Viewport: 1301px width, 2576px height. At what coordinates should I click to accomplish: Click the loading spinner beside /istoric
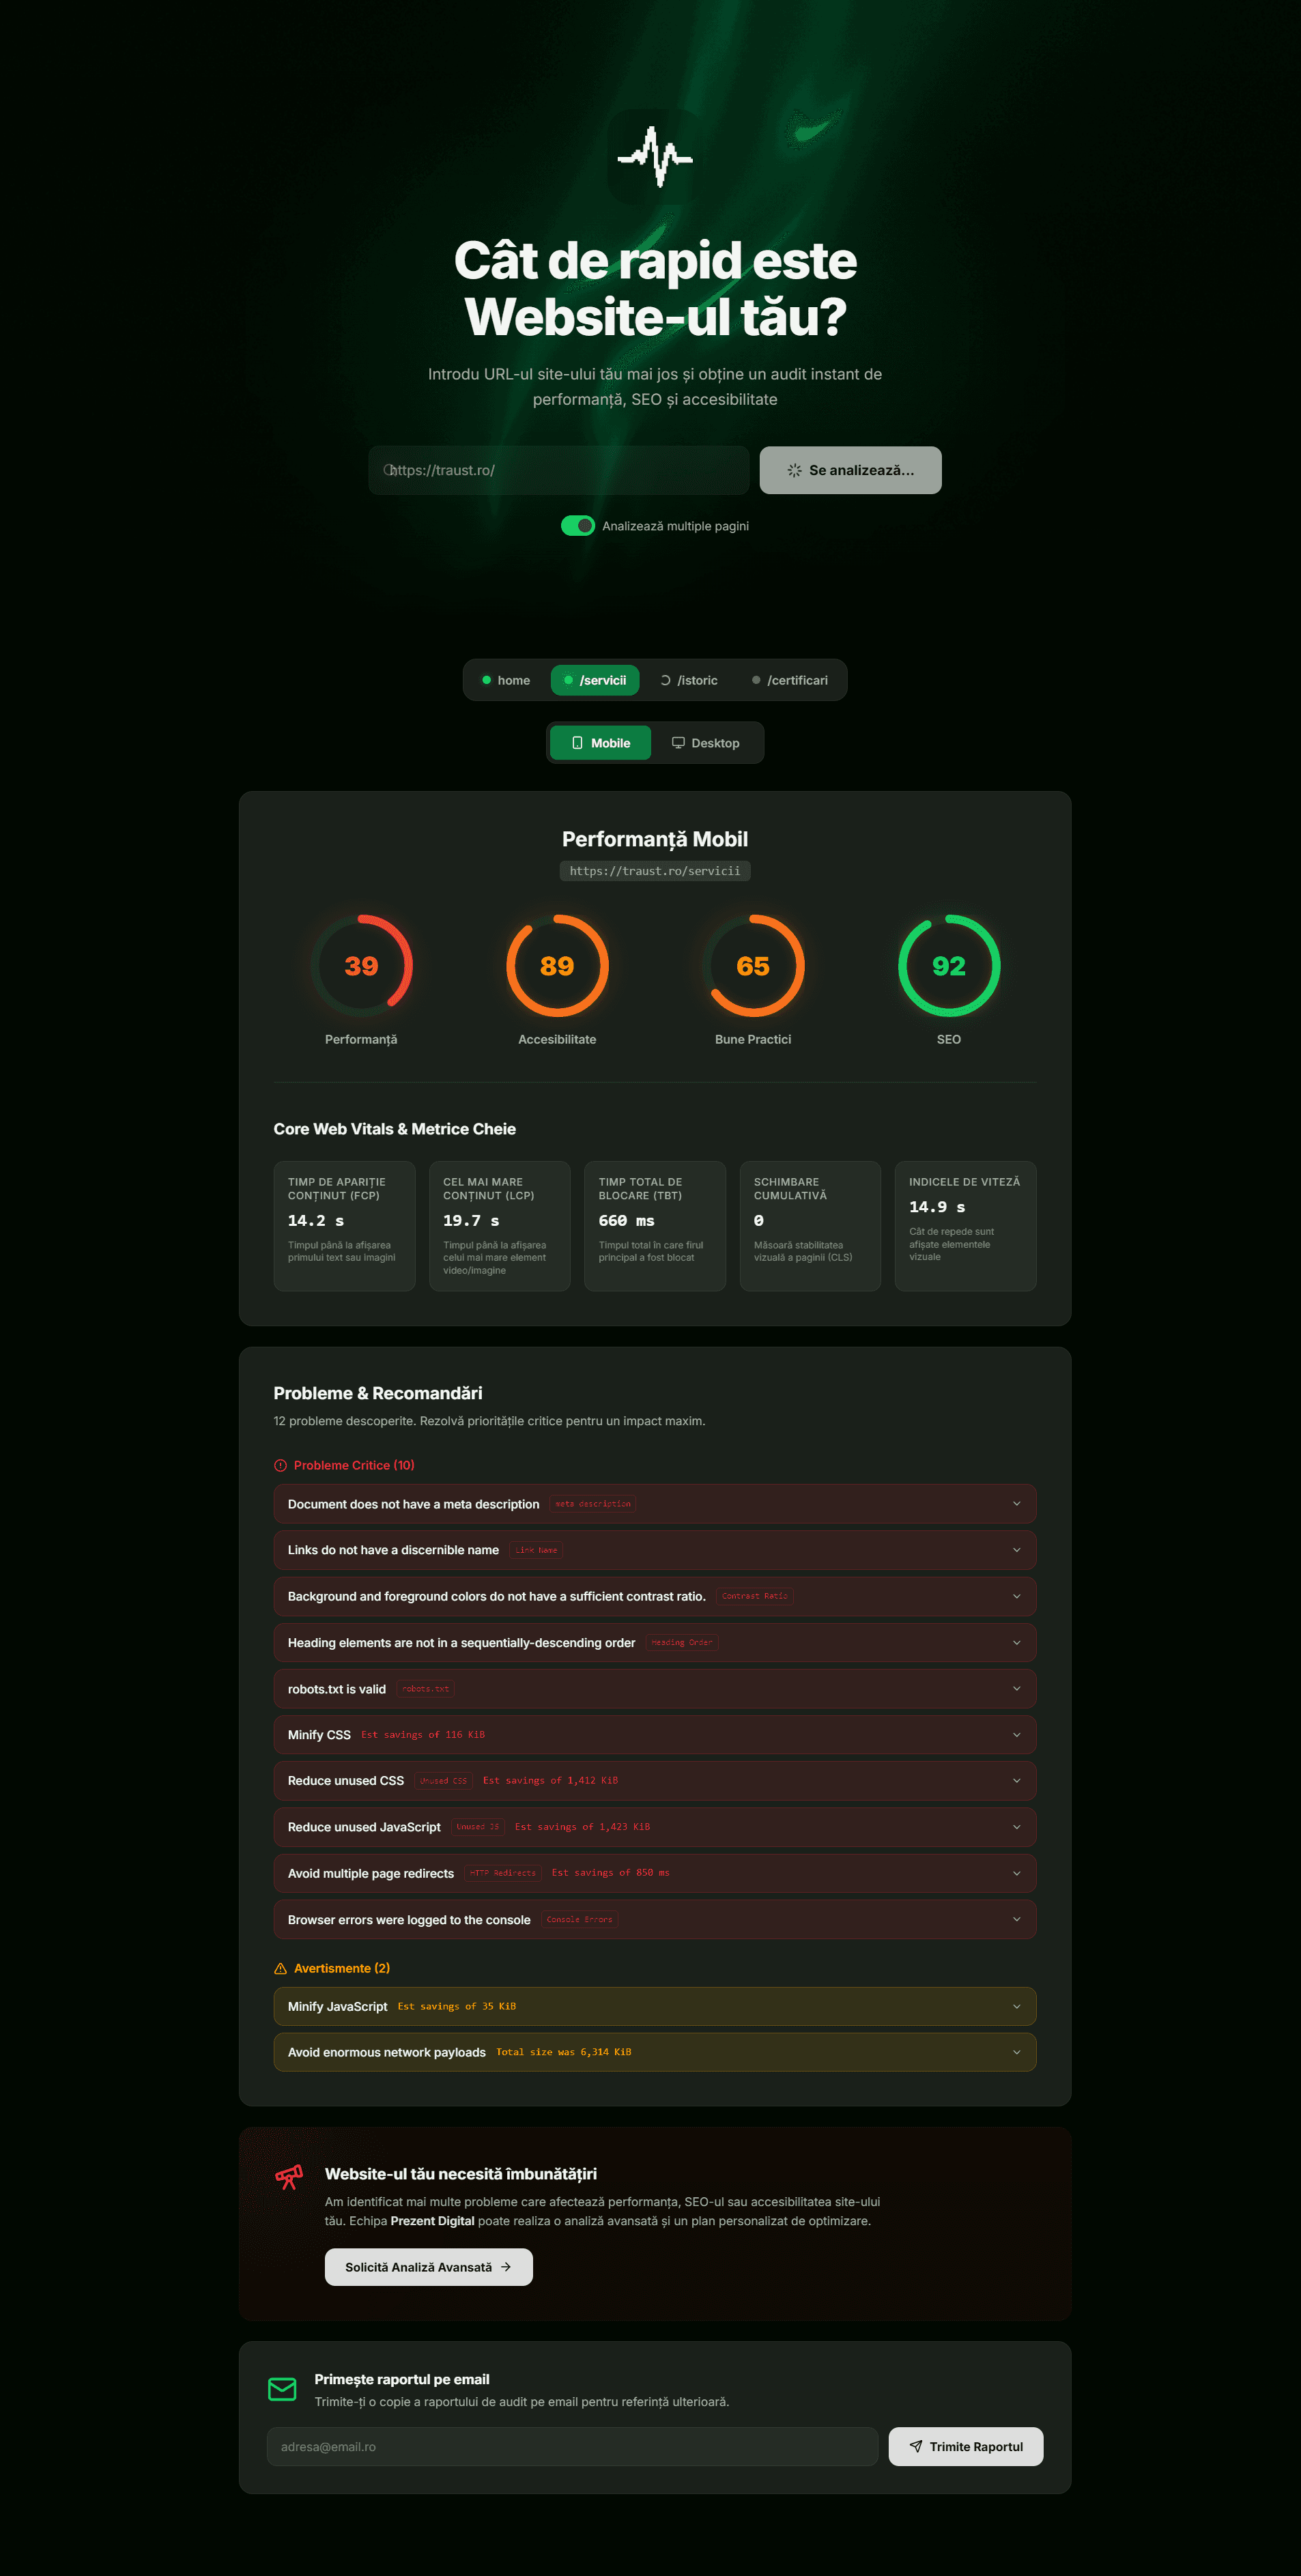(665, 680)
